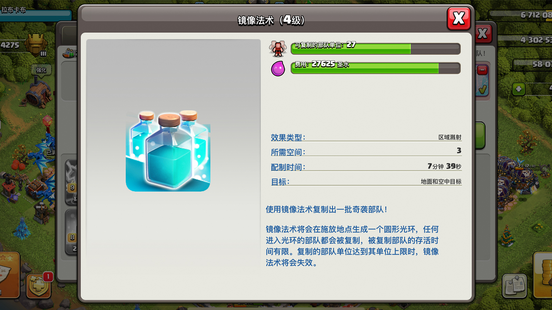Open the clipboard notes icon
This screenshot has width=552, height=310.
(514, 286)
